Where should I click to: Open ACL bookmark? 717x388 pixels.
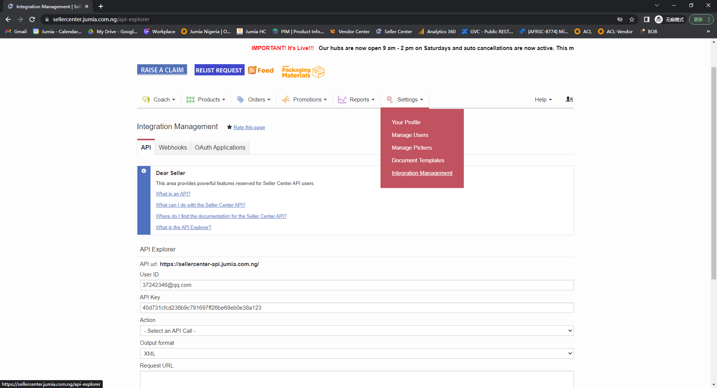(x=583, y=32)
